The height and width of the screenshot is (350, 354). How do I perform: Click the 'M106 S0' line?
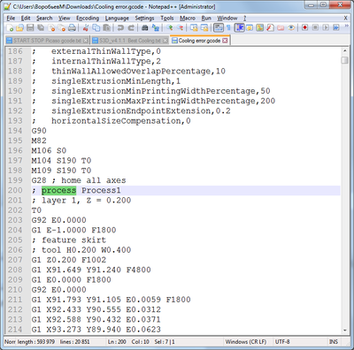49,150
